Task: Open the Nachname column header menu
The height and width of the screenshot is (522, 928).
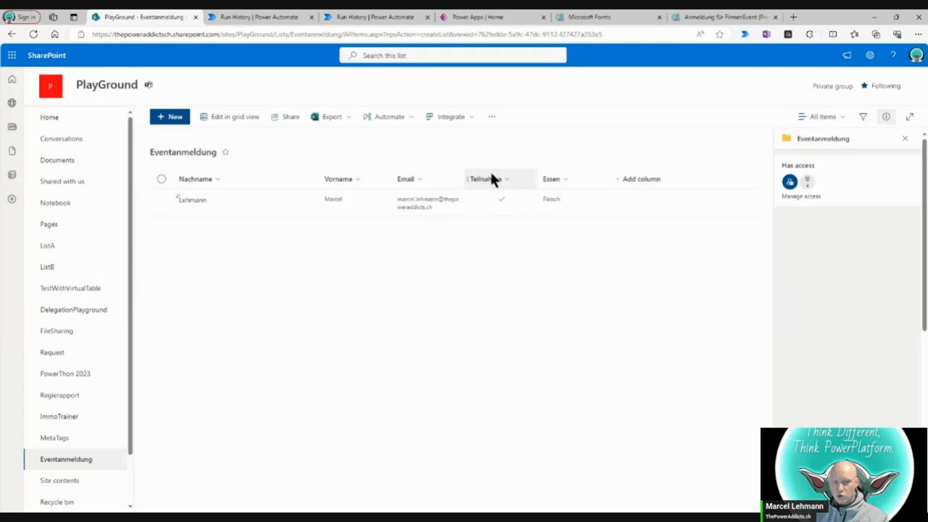Action: pyautogui.click(x=199, y=179)
